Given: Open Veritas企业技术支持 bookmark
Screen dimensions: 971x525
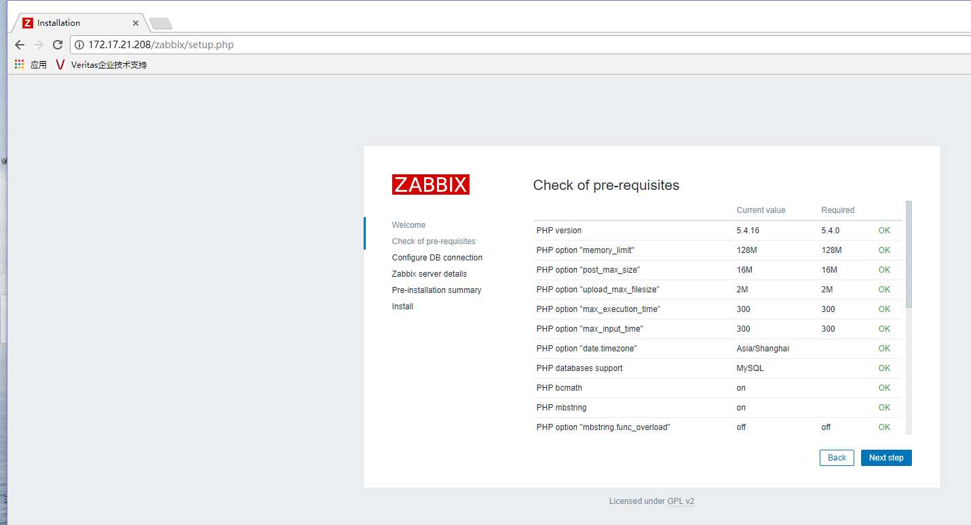Looking at the screenshot, I should point(101,64).
